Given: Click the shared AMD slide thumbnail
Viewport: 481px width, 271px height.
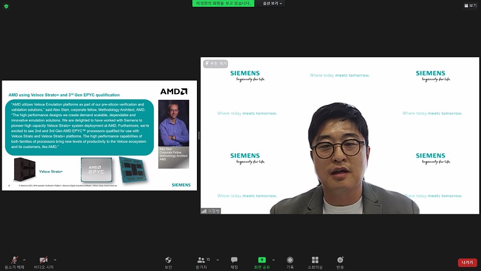Looking at the screenshot, I should (x=100, y=135).
